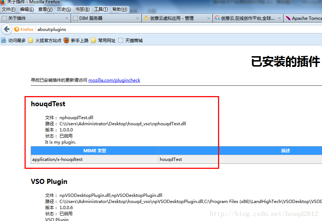This screenshot has width=322, height=221.
Task: Click the VSO Plugin version 1.0.0.6
Action: coord(66,208)
